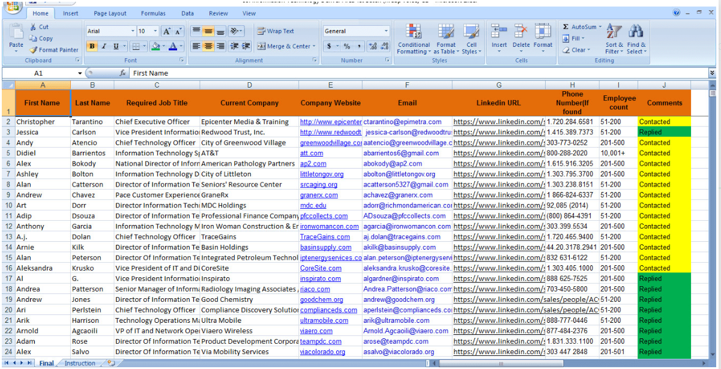The height and width of the screenshot is (369, 721).
Task: Pick a color from the Fill Color swatch
Action: pos(155,46)
